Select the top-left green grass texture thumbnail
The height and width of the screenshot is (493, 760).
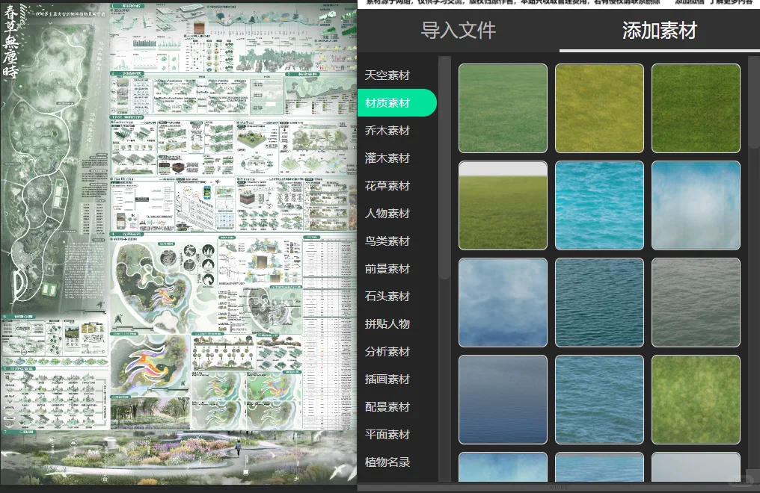click(x=503, y=108)
